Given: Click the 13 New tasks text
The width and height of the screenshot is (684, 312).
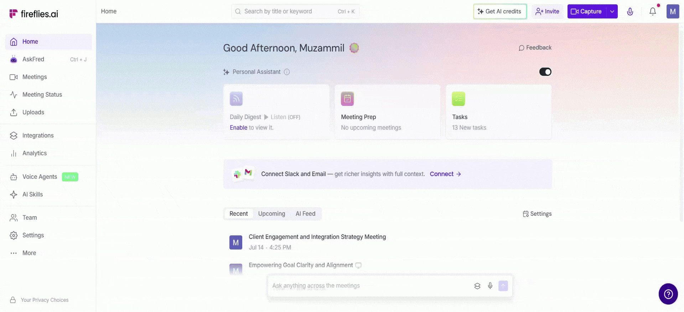Looking at the screenshot, I should [469, 128].
